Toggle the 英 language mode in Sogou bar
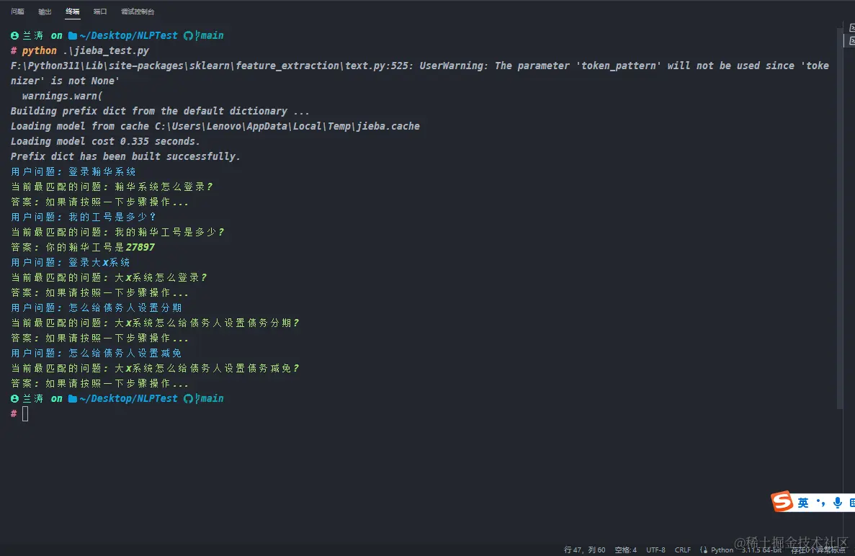Image resolution: width=855 pixels, height=556 pixels. 803,503
